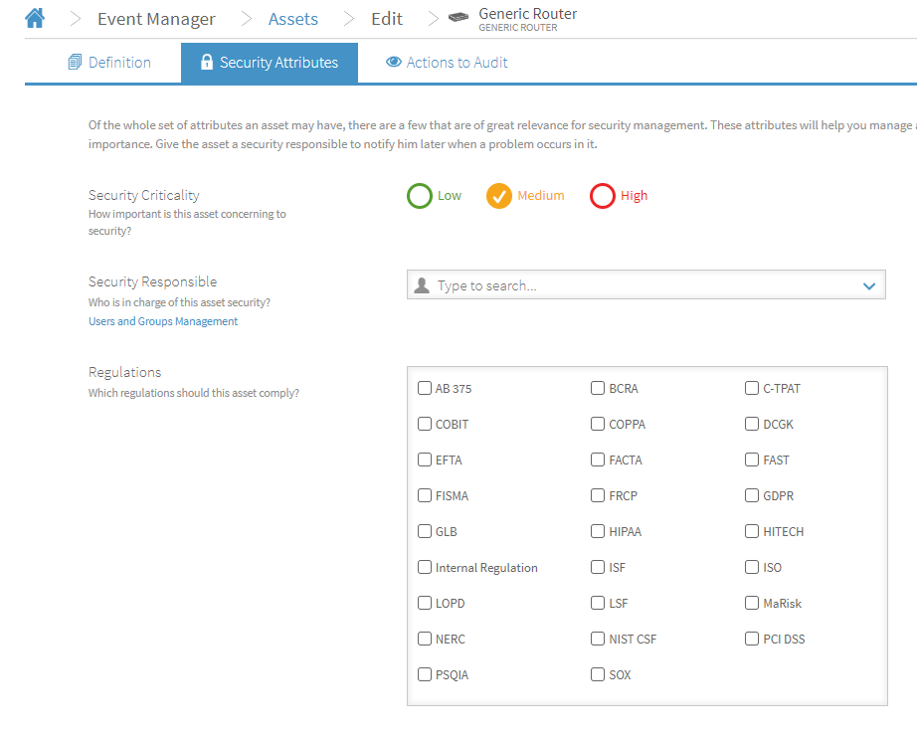This screenshot has width=917, height=738.
Task: Tick the PCI DSS checkbox
Action: point(752,639)
